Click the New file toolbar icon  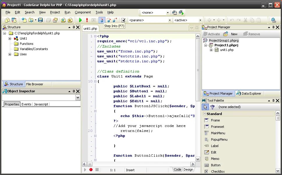click(24, 20)
